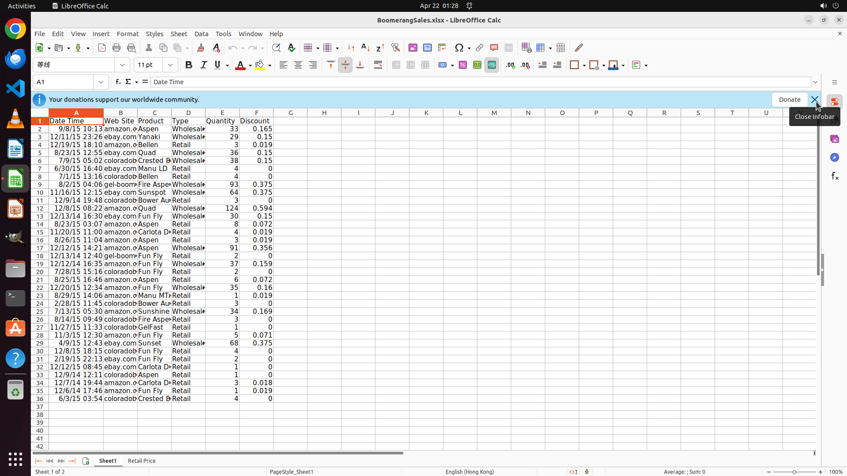Viewport: 847px width, 476px height.
Task: Open the font size dropdown
Action: click(170, 65)
